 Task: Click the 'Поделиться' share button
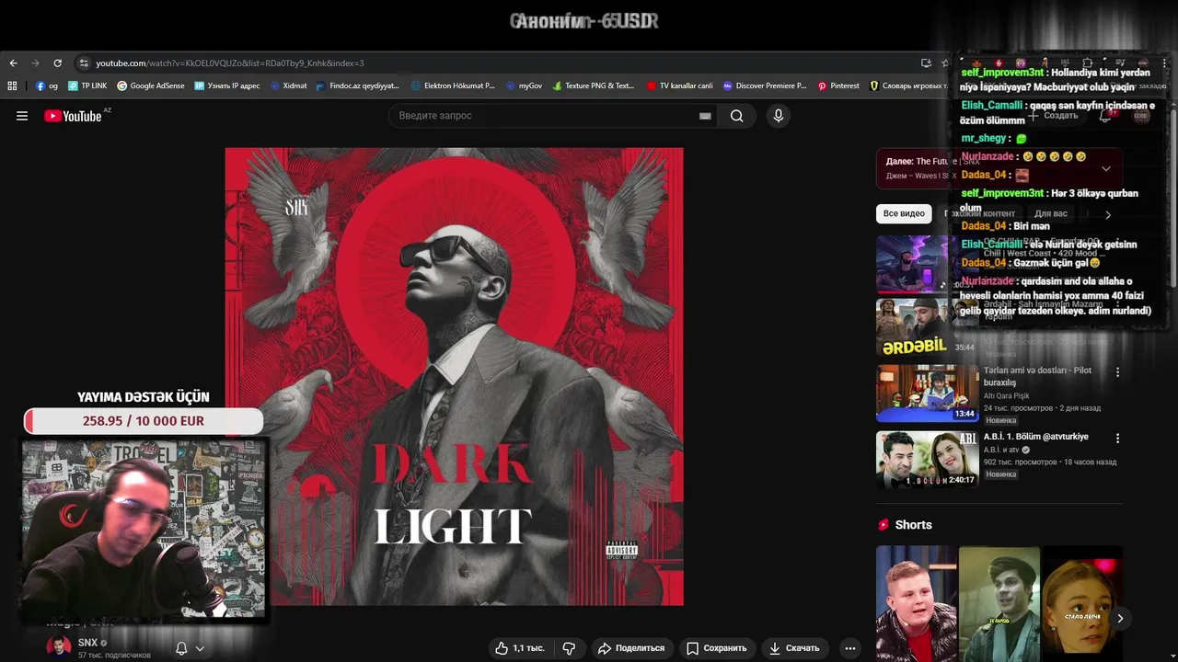coord(631,648)
